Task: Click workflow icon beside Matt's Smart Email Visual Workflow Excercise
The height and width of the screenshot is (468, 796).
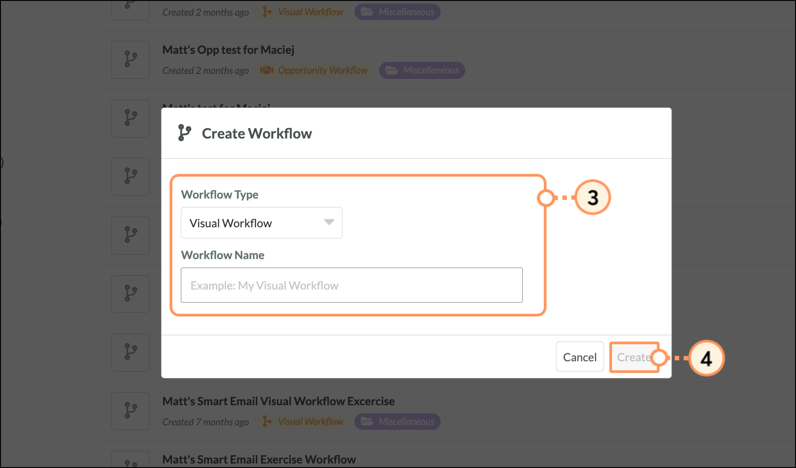Action: point(130,411)
